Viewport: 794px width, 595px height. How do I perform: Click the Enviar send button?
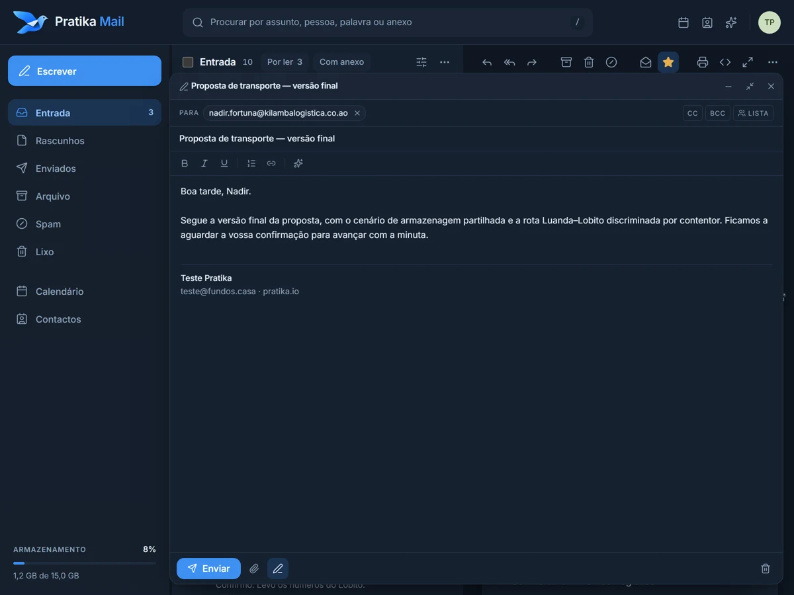tap(208, 569)
